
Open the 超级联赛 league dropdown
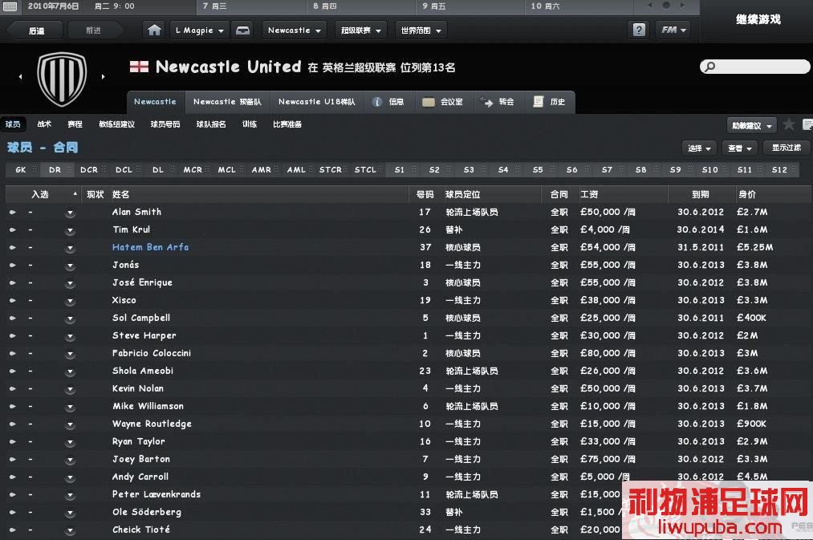(361, 30)
